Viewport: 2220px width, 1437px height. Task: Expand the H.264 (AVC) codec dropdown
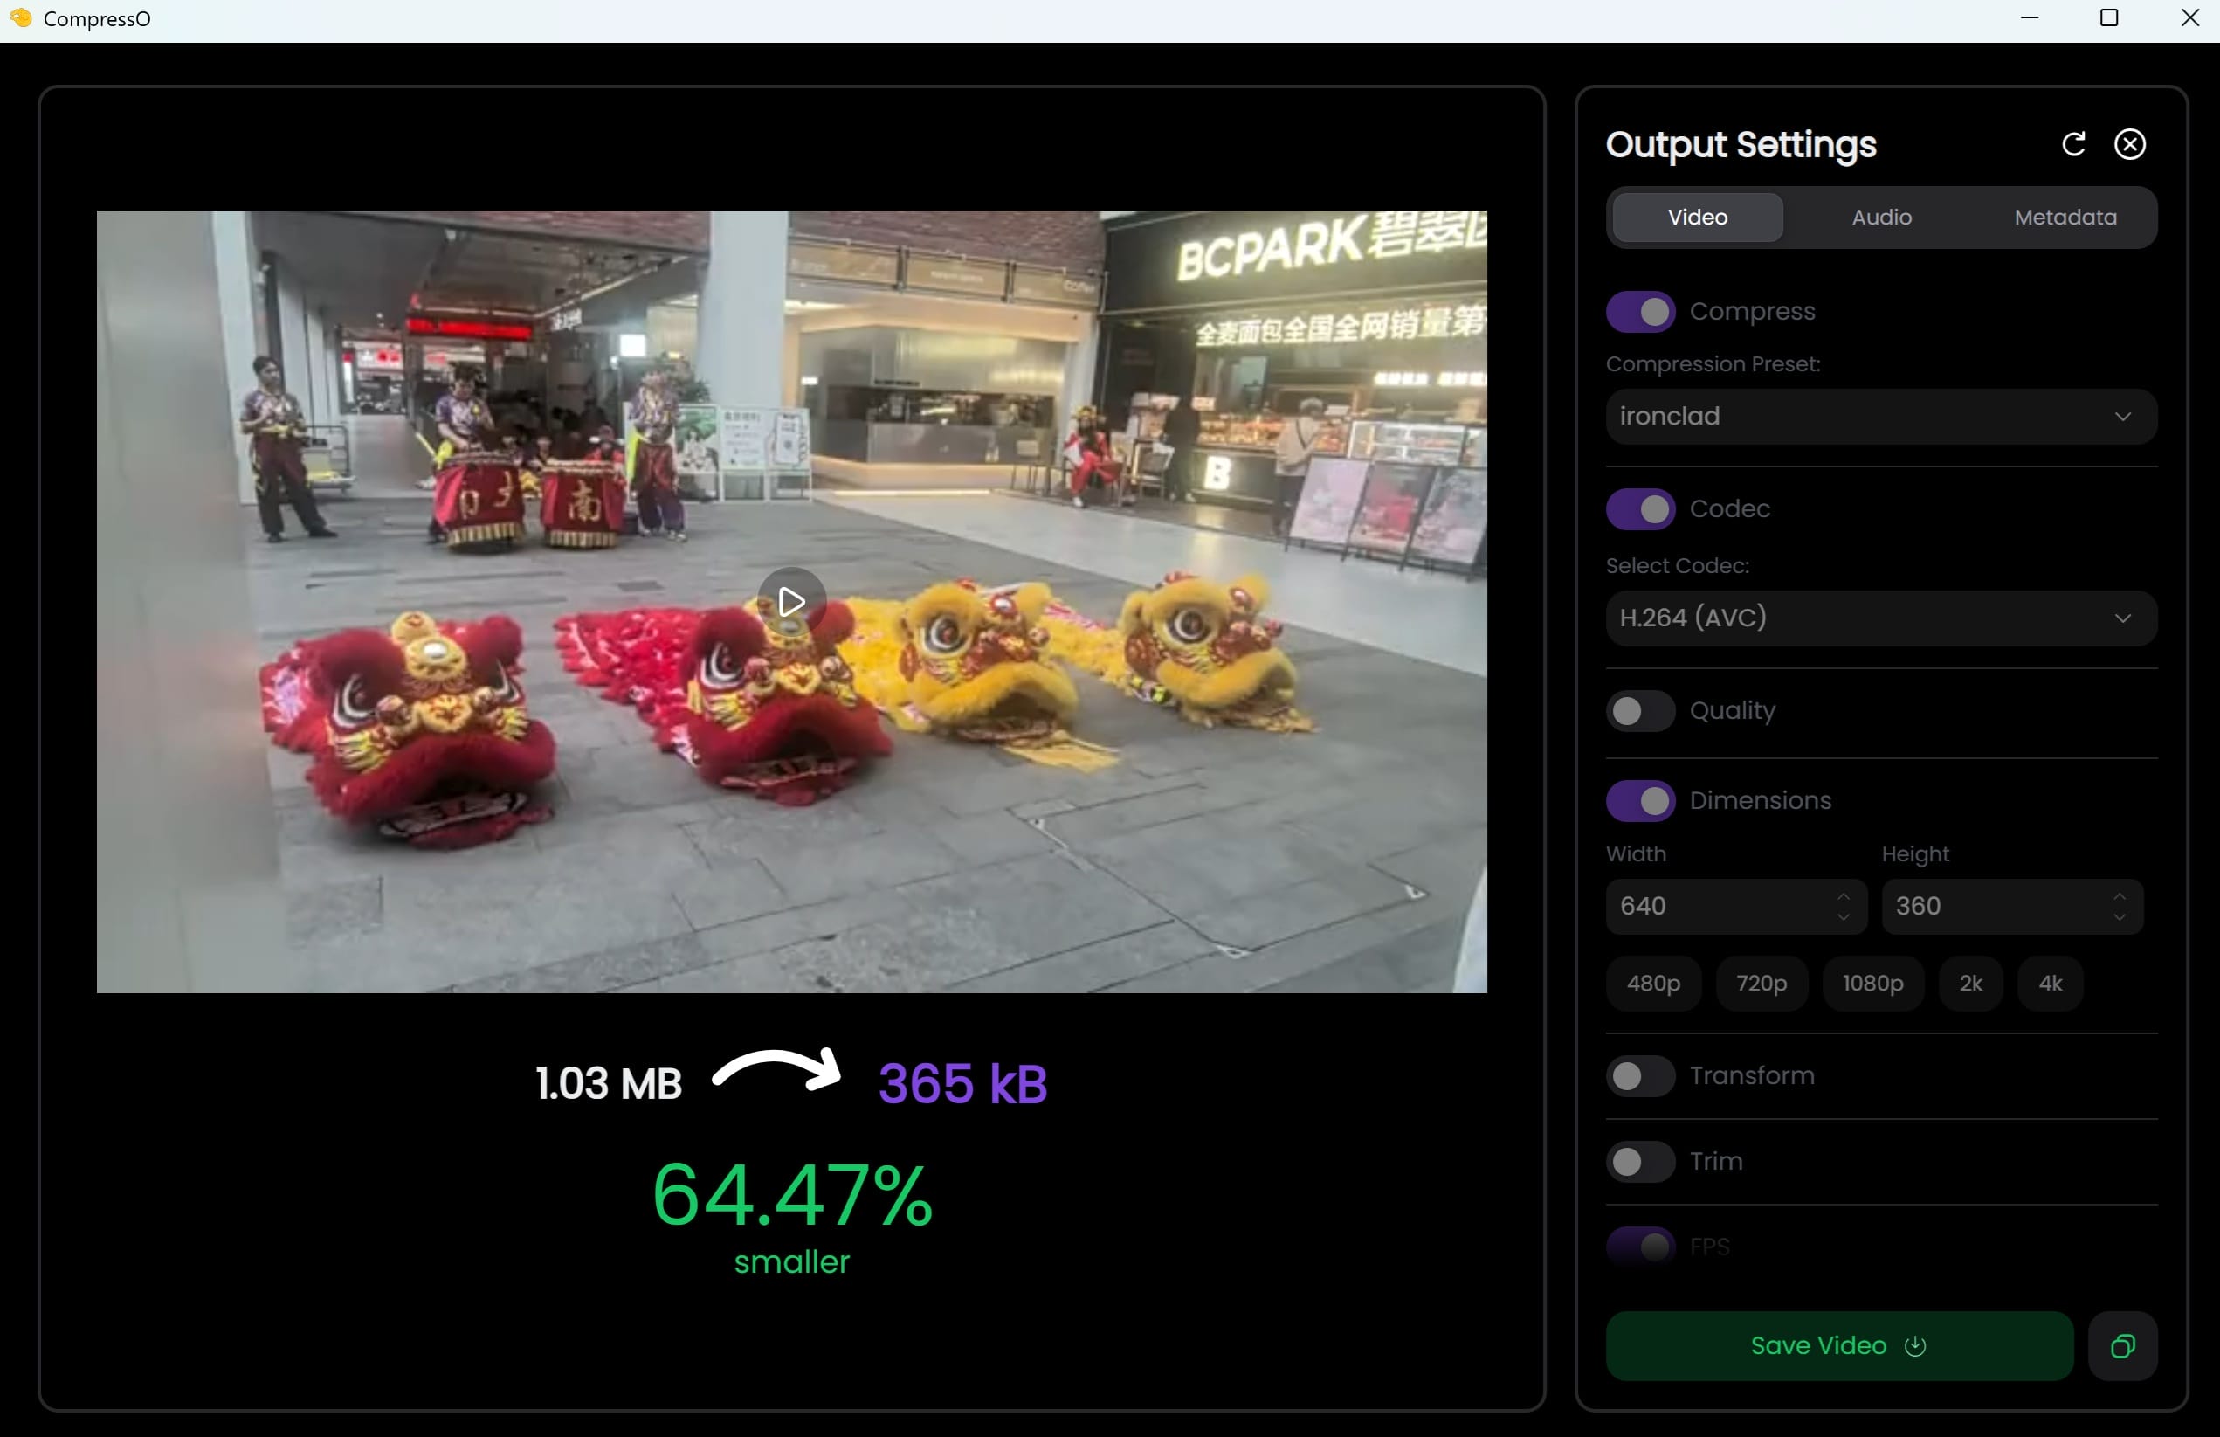[1880, 618]
